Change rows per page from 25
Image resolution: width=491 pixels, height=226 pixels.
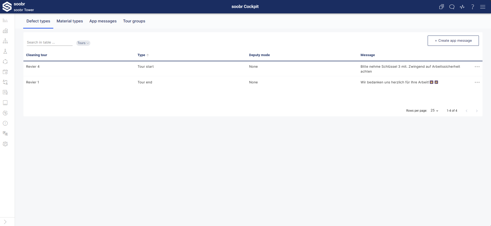point(434,110)
